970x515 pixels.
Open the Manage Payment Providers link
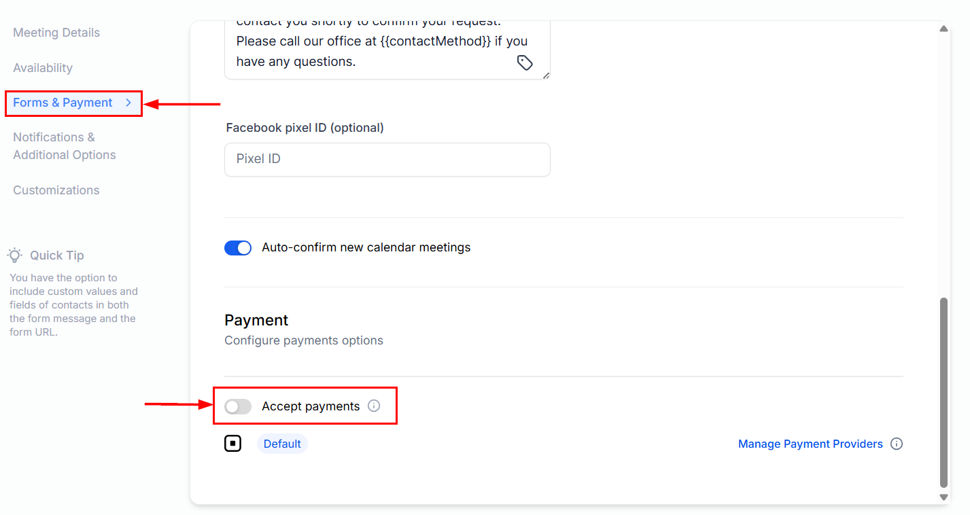point(810,444)
